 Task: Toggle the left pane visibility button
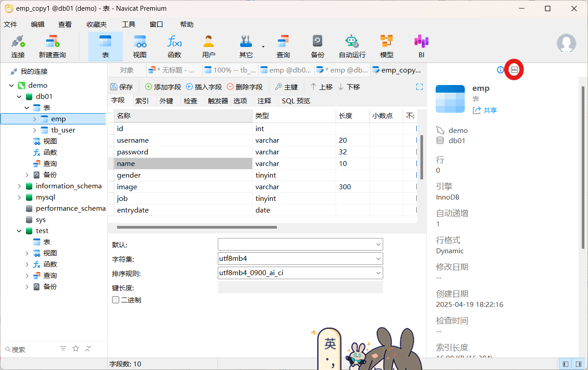[566, 364]
